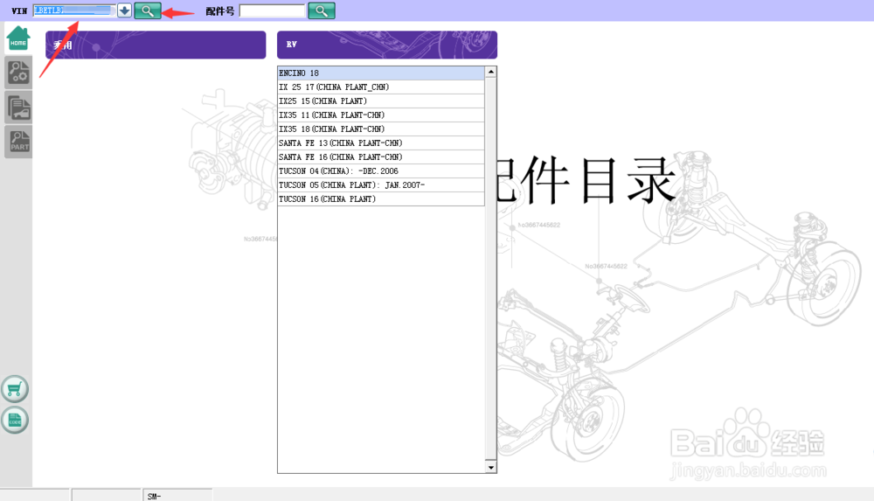The width and height of the screenshot is (874, 501).
Task: Select SANTA FE 16 (CHINA PLANT-CHN)
Action: (381, 157)
